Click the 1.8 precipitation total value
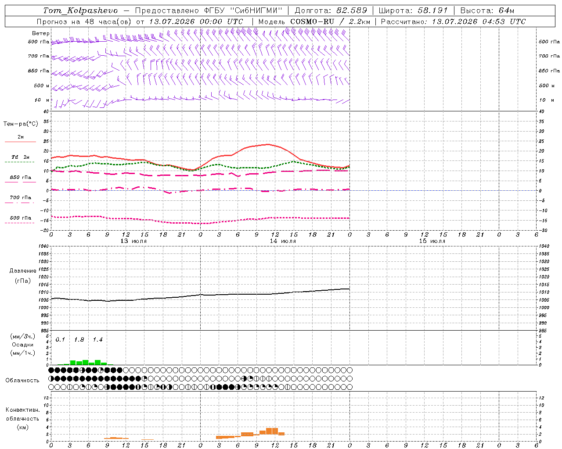This screenshot has width=562, height=449. coord(79,340)
